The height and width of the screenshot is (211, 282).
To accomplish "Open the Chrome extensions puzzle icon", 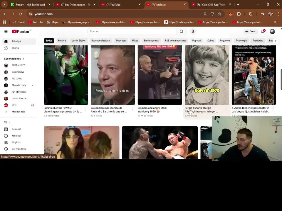I will pyautogui.click(x=239, y=14).
